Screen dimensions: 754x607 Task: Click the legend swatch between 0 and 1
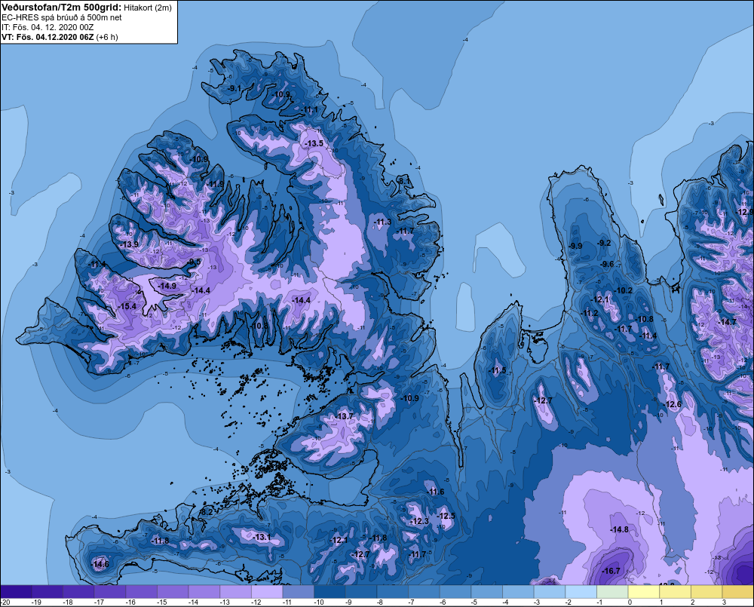click(643, 592)
